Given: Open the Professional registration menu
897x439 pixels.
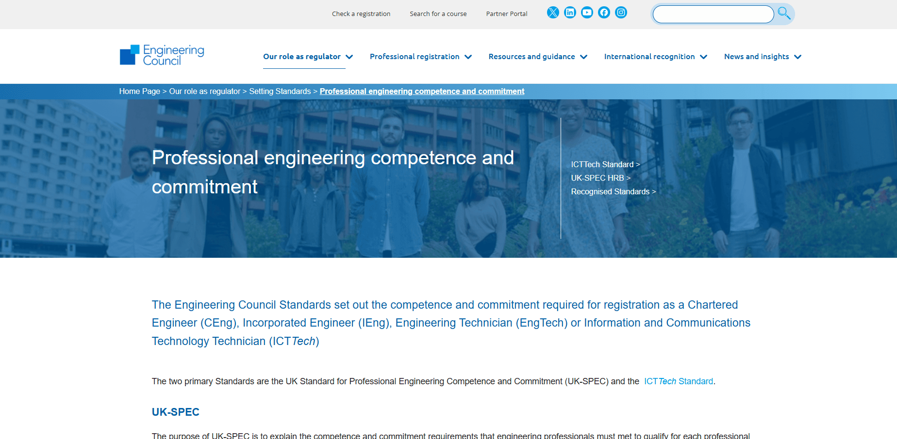Looking at the screenshot, I should [415, 57].
